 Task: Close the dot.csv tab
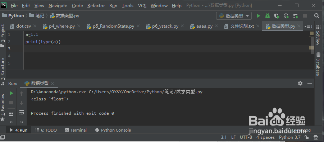pyautogui.click(x=35, y=26)
